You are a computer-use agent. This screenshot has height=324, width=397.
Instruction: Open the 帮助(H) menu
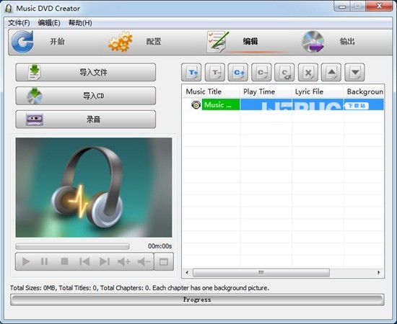tap(80, 23)
